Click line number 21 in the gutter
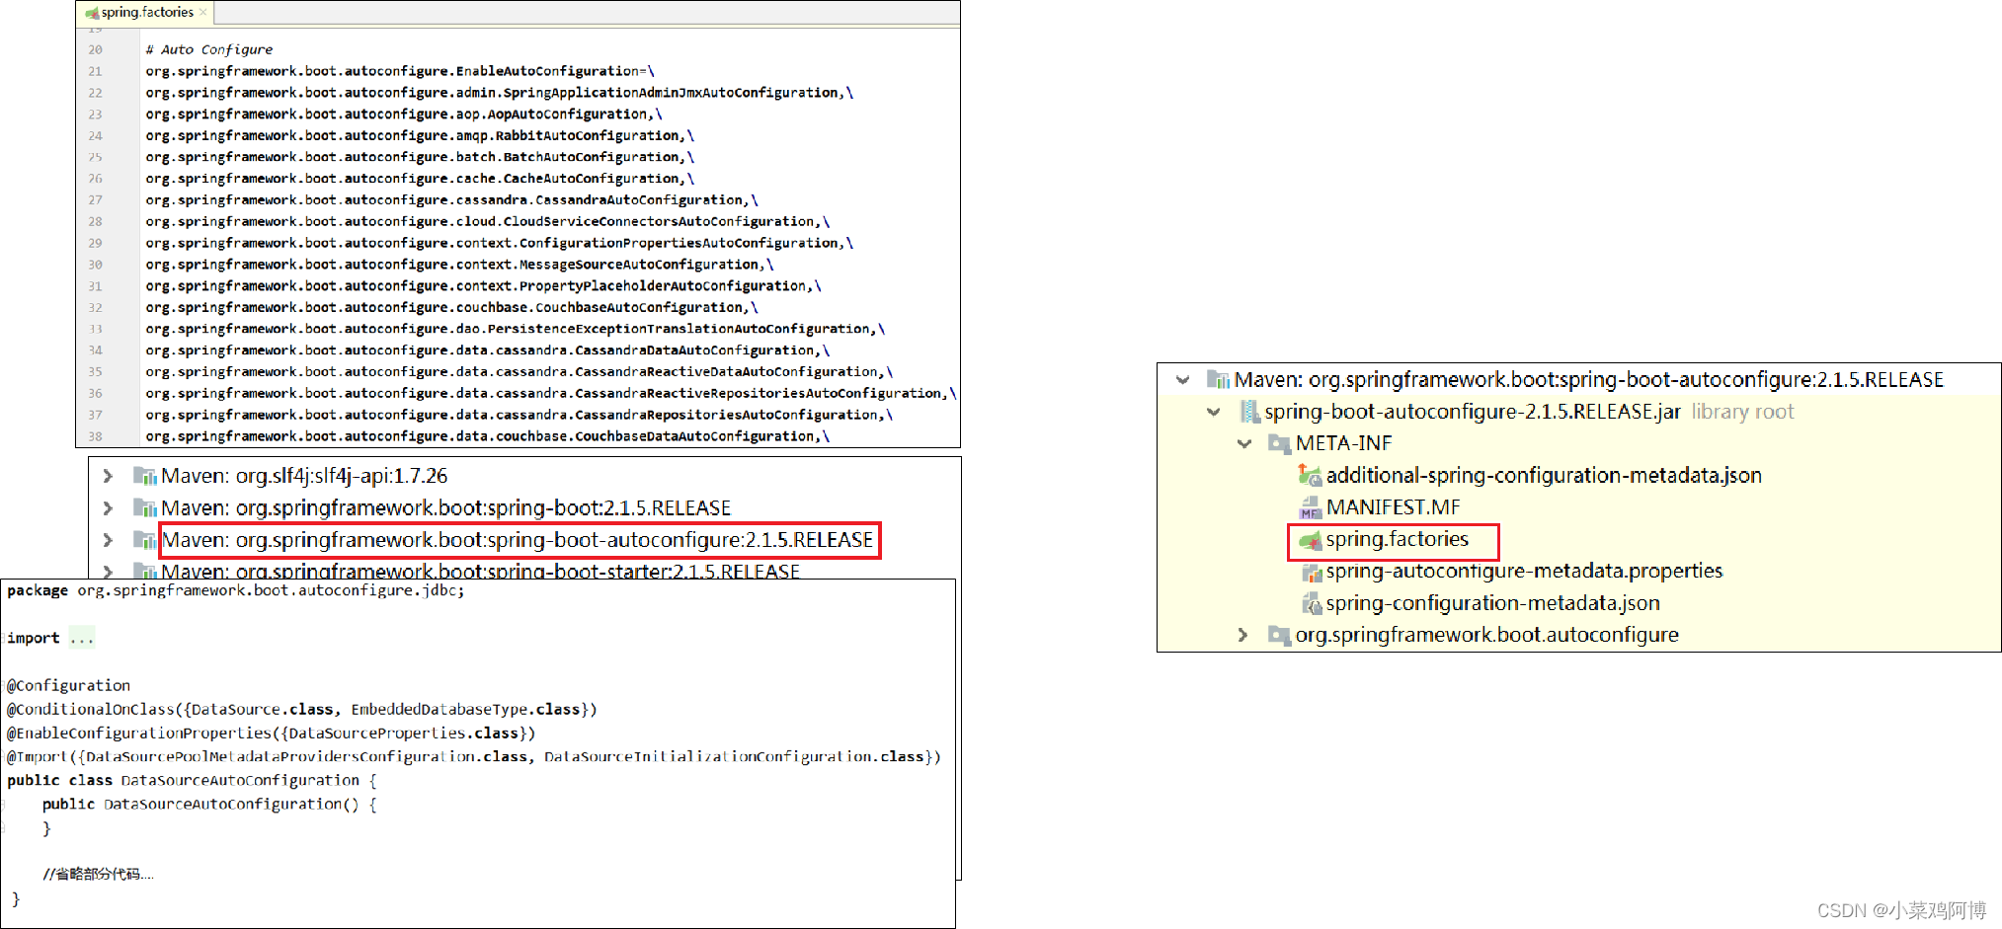Viewport: 2002px width, 929px height. point(95,71)
